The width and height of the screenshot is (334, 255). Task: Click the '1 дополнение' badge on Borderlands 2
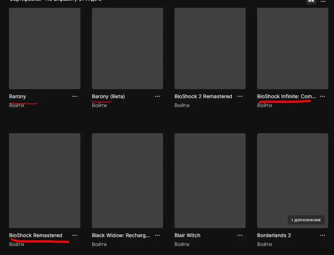coord(306,220)
